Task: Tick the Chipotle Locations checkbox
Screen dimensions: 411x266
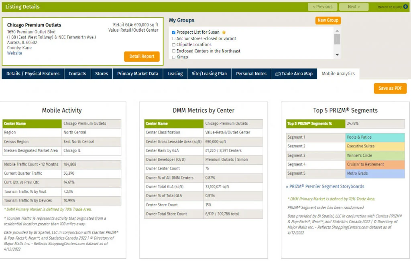Action: pyautogui.click(x=173, y=45)
